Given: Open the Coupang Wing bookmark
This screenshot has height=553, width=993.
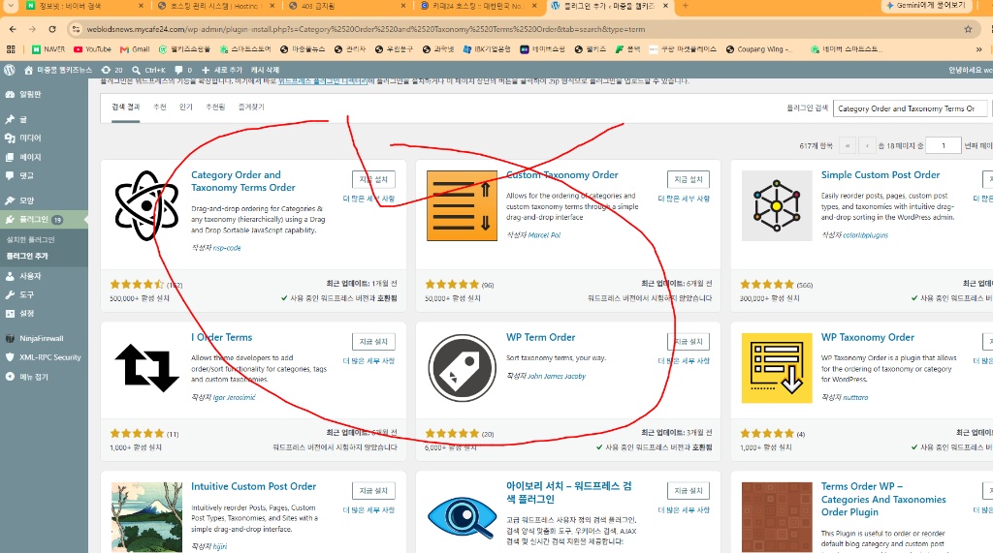Looking at the screenshot, I should point(758,48).
